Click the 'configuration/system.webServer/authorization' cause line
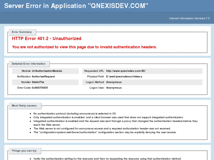This screenshot has height=160, width=214. (105, 132)
